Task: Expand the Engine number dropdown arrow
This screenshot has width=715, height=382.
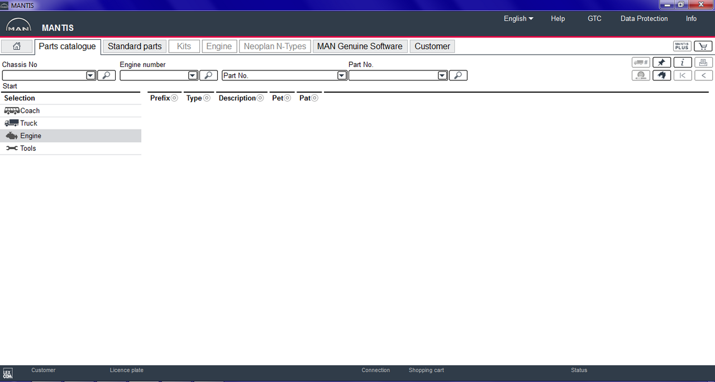Action: pos(193,75)
